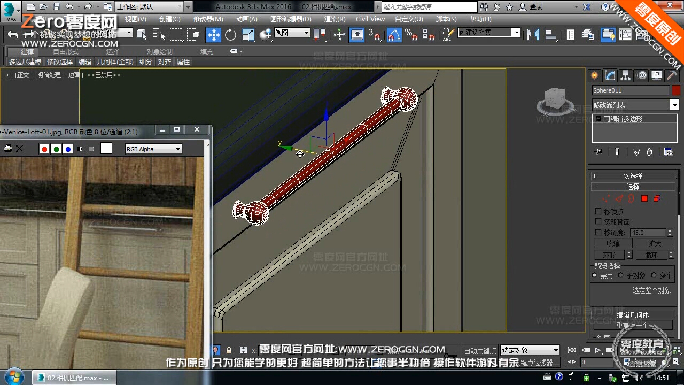Select Vertex sub-object level icon

606,199
